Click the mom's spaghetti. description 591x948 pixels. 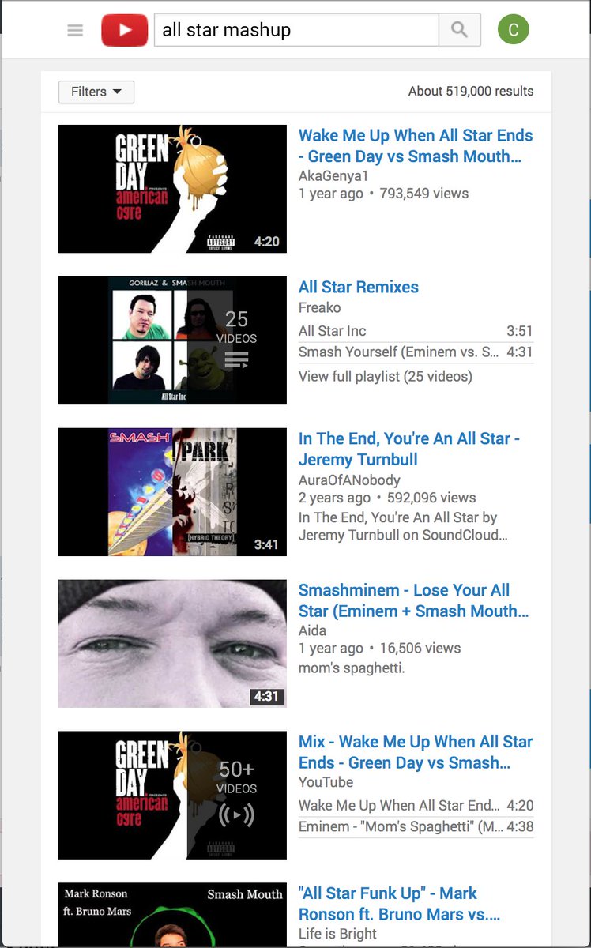[352, 668]
